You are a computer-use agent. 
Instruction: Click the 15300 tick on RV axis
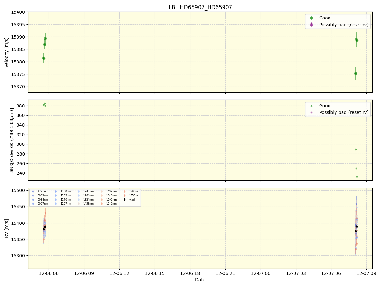tap(18, 256)
